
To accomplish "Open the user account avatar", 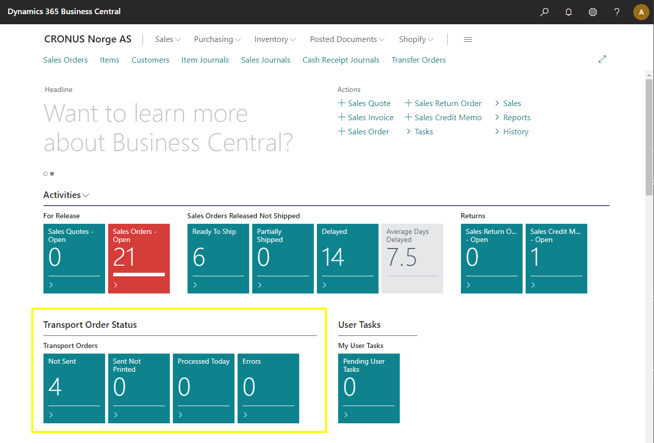I will tap(641, 12).
